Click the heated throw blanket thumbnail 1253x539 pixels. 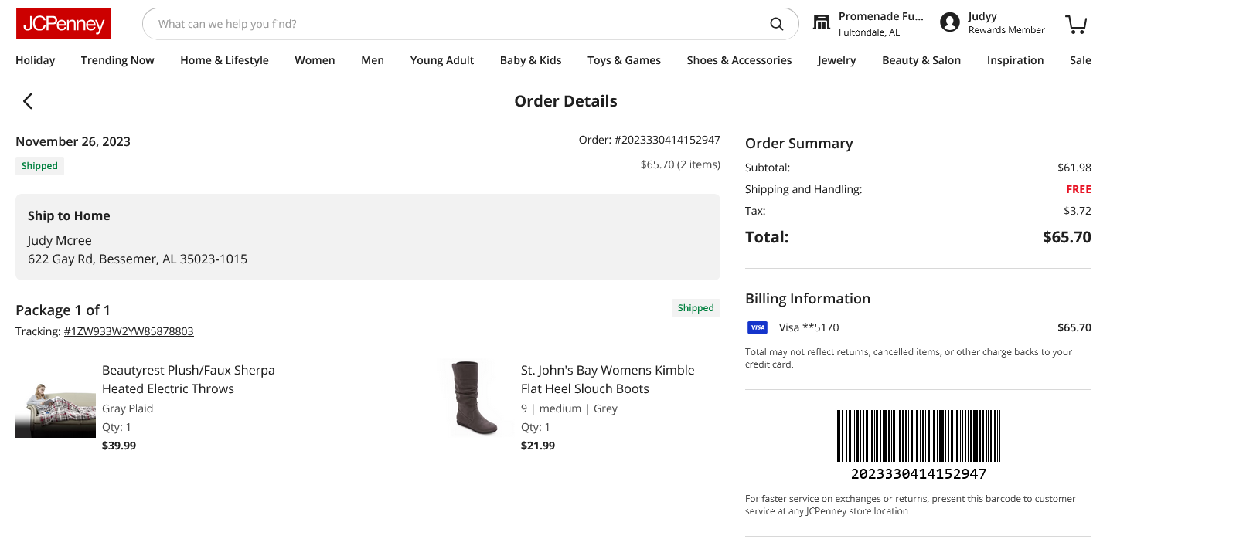pos(56,410)
